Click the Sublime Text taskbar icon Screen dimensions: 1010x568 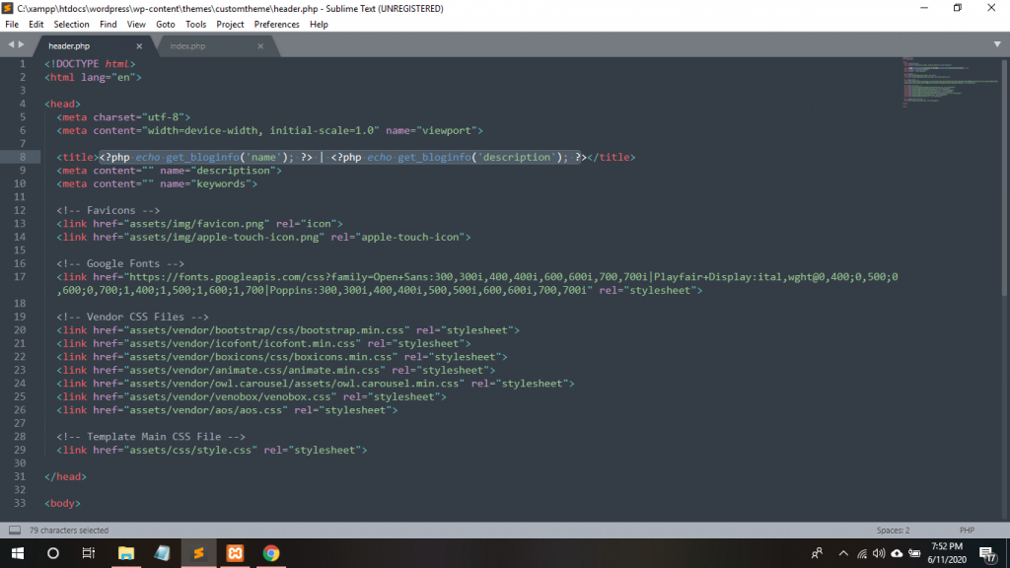(198, 553)
